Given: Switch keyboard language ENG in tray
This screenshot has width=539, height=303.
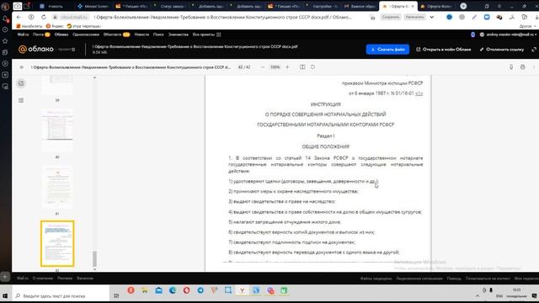Looking at the screenshot, I should 499,295.
